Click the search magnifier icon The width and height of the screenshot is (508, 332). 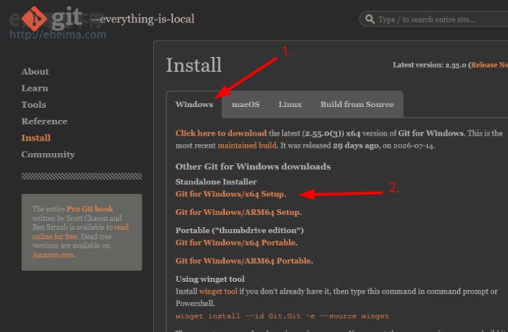(369, 19)
